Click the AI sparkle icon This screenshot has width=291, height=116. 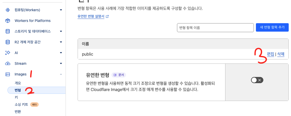click(8, 53)
